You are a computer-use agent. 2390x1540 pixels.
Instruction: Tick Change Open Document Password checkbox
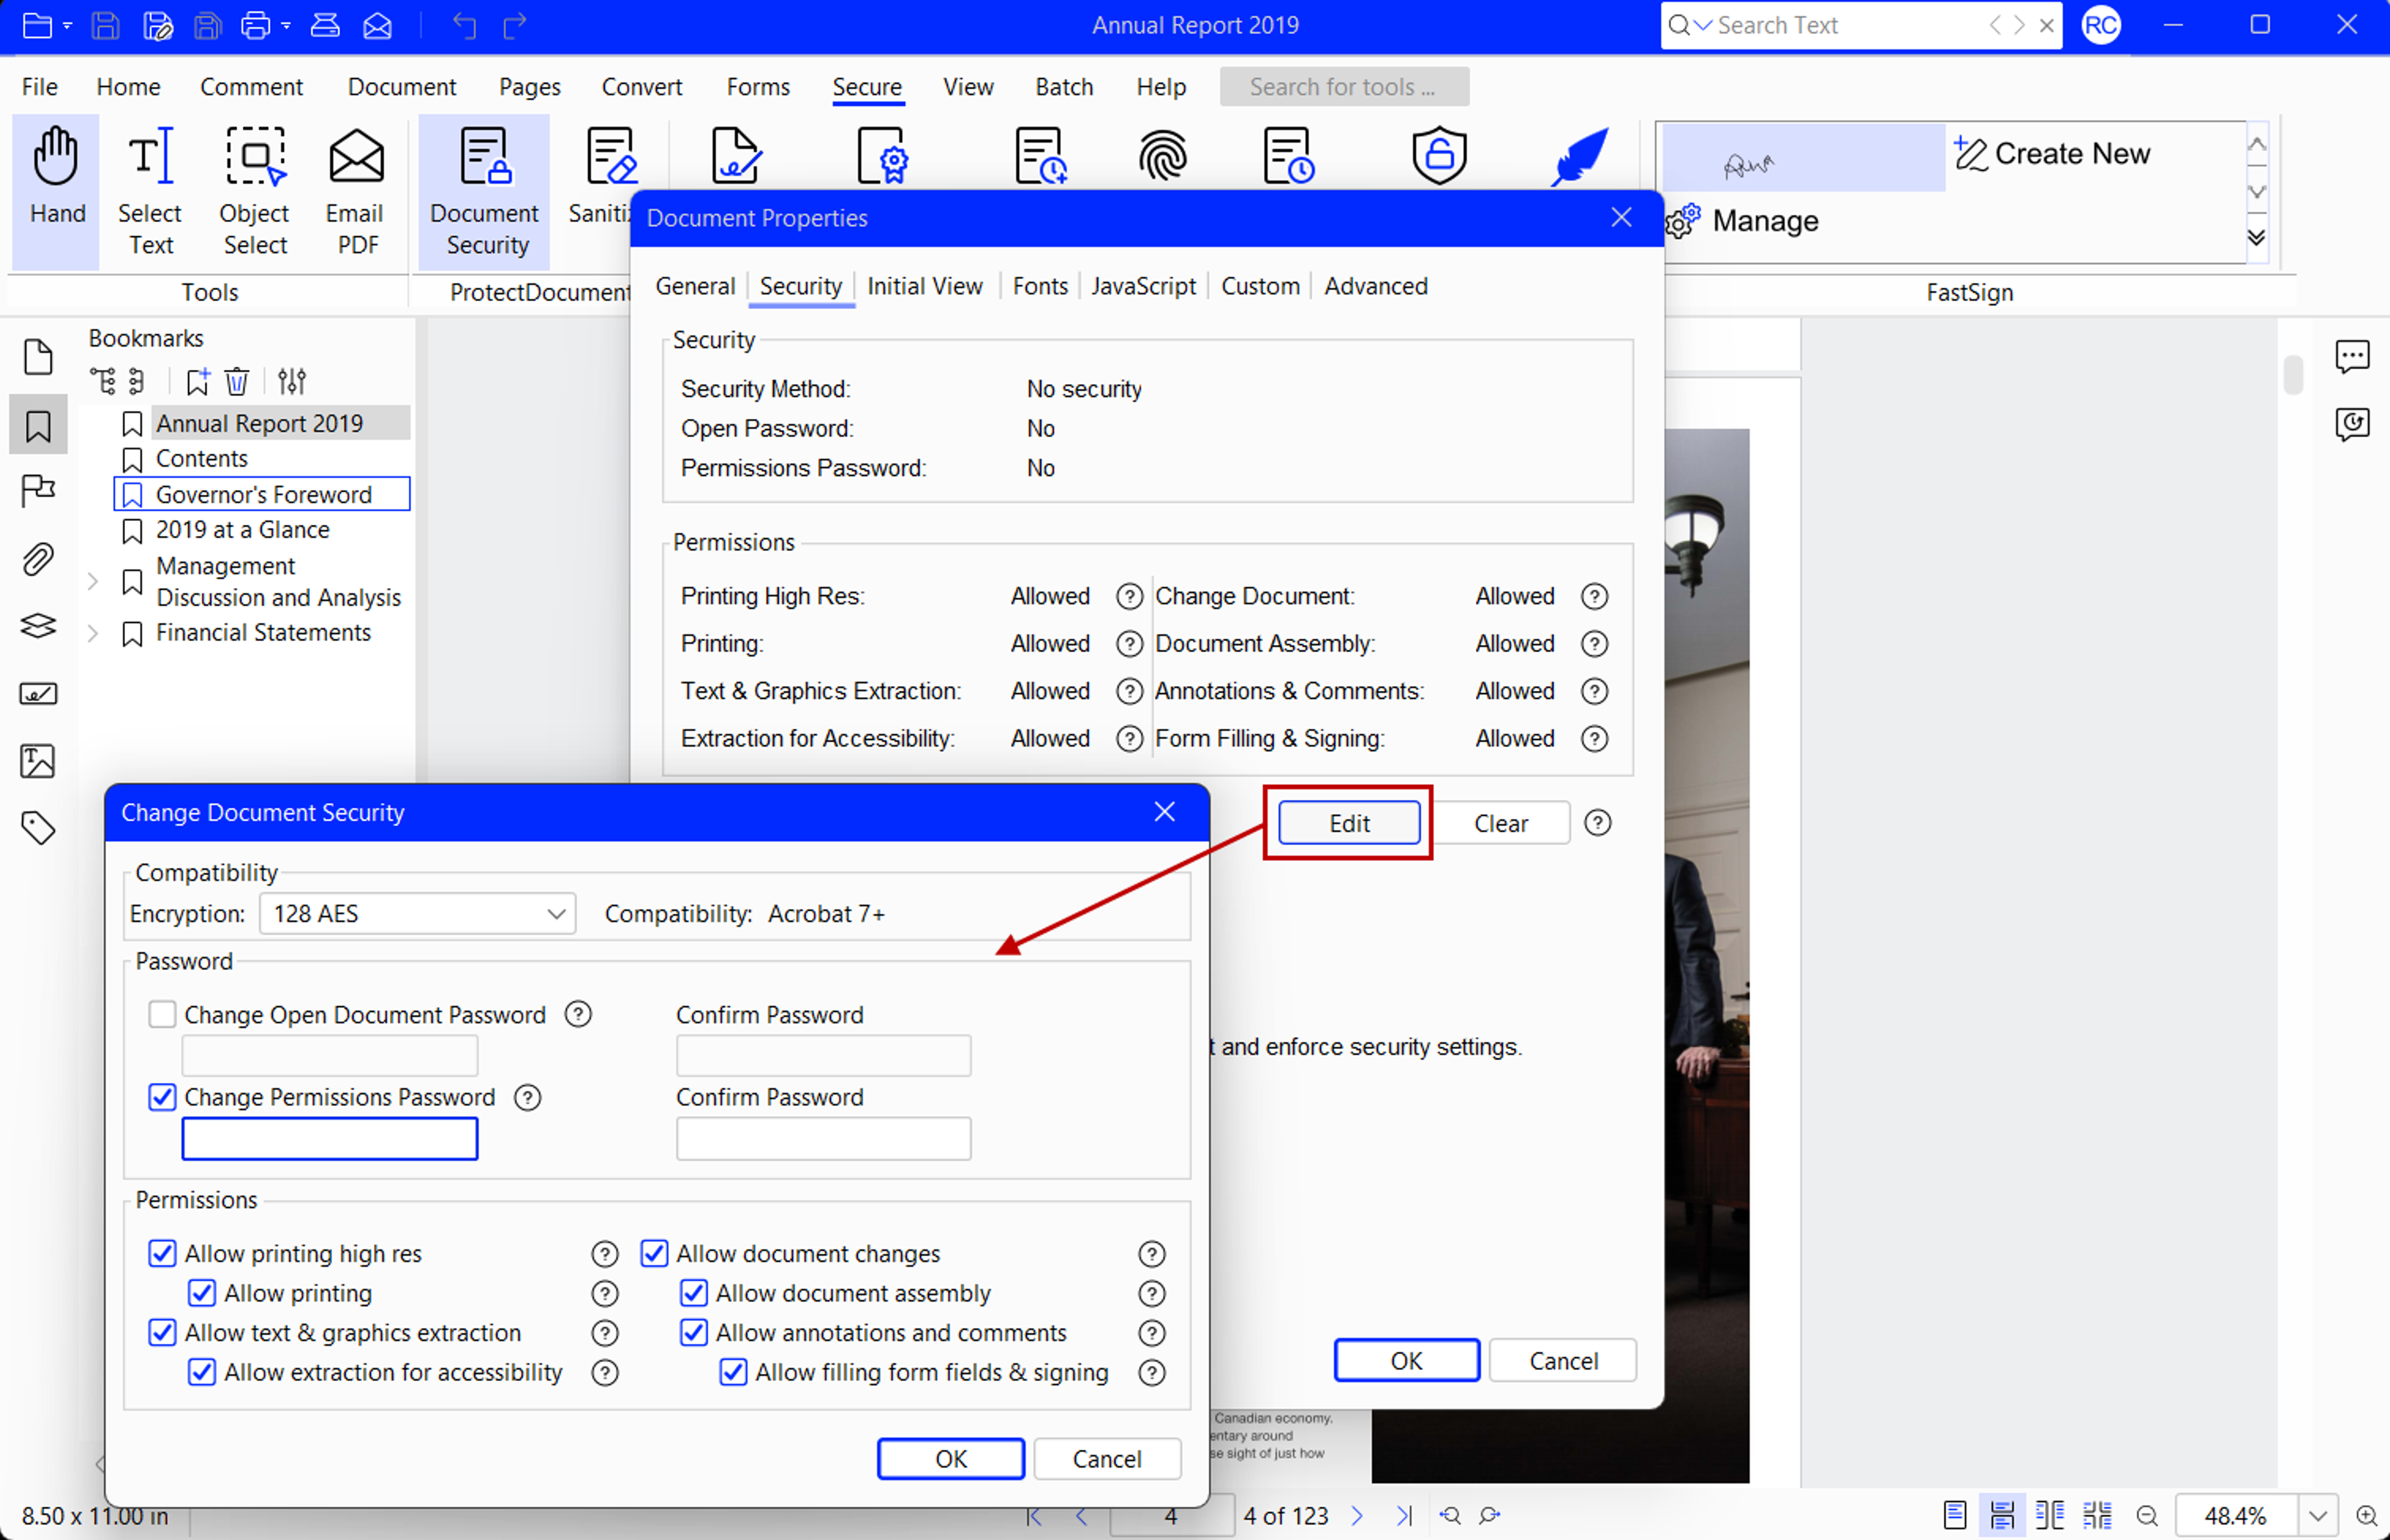click(162, 1015)
